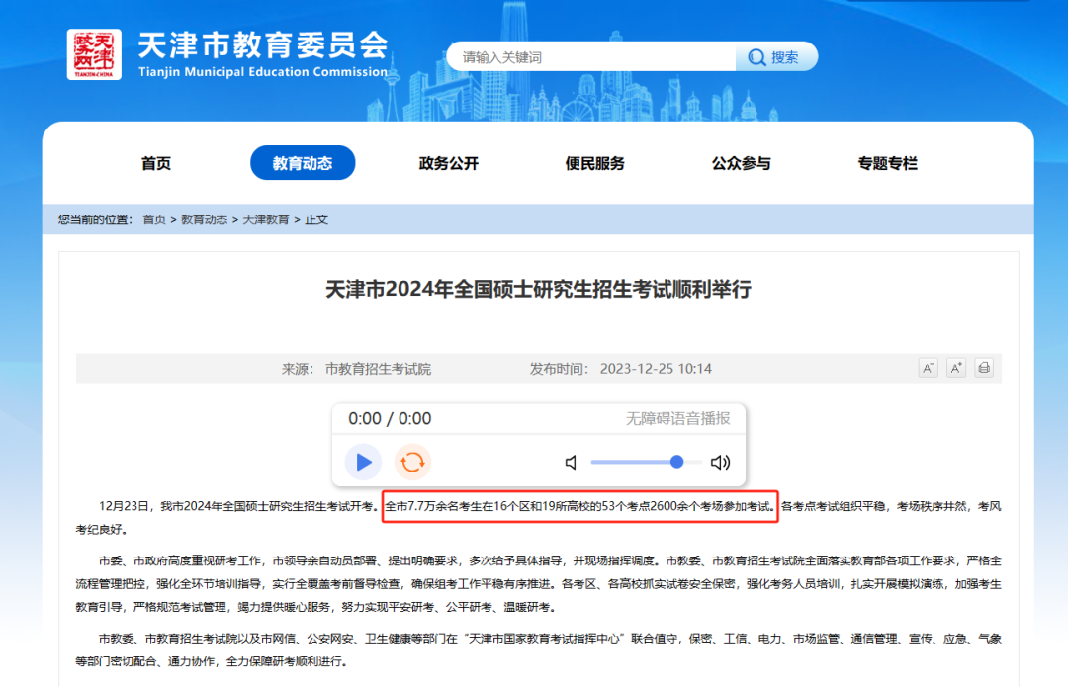Click the search magnifier icon
Viewport: 1068px width, 687px height.
(756, 58)
